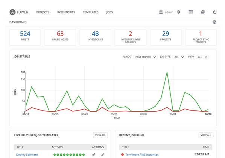This screenshot has width=225, height=158.
Task: Expand the Period Past Month dropdown
Action: (x=145, y=57)
